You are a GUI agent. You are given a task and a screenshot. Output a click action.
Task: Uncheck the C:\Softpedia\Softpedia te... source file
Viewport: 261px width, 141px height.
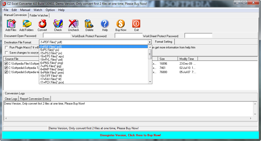6,72
